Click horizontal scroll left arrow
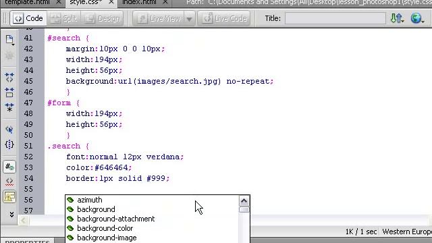The height and width of the screenshot is (243, 432). [x=24, y=221]
